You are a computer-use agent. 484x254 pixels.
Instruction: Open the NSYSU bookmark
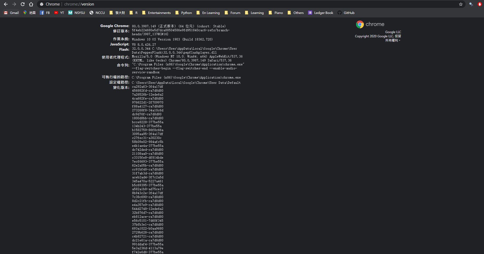(77, 13)
